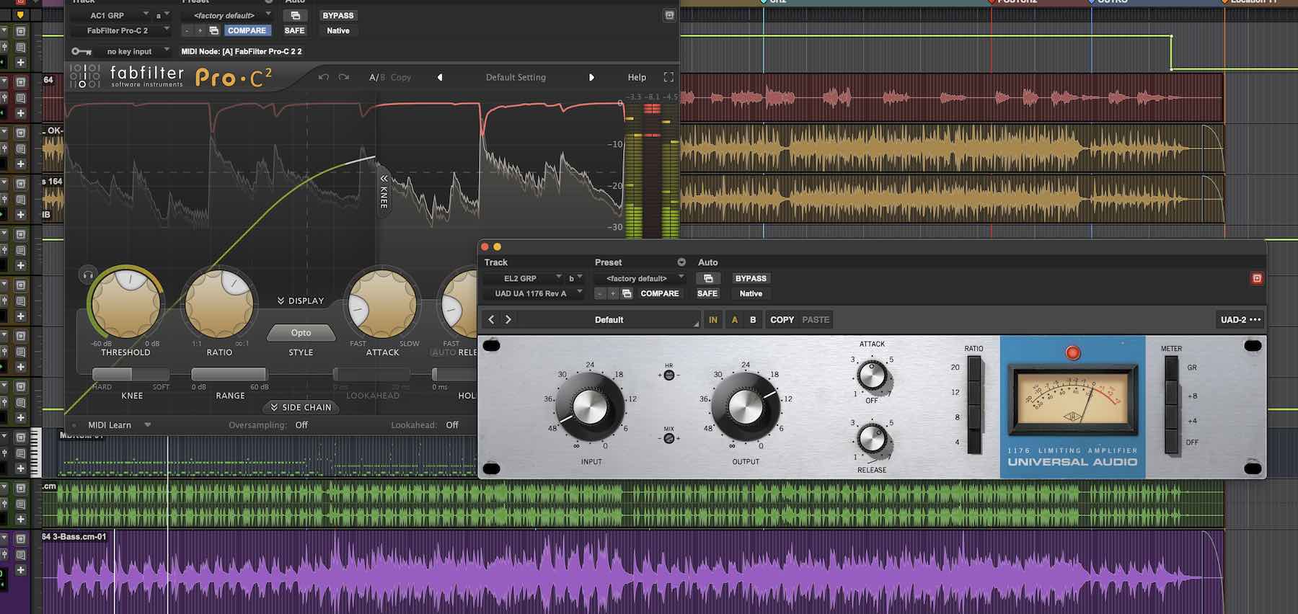1298x614 pixels.
Task: Click target button at Pro-C 2 window top right
Action: [669, 15]
